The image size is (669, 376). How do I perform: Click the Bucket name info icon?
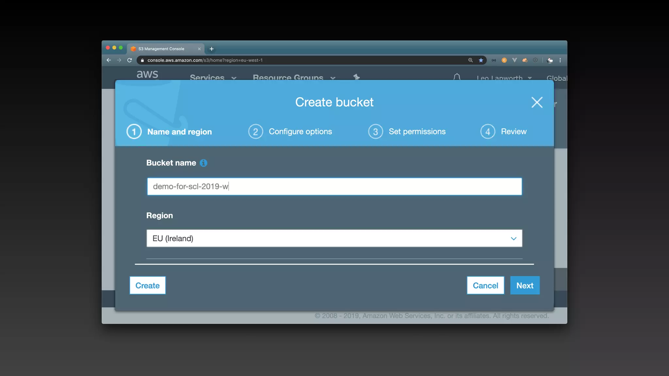click(x=203, y=163)
